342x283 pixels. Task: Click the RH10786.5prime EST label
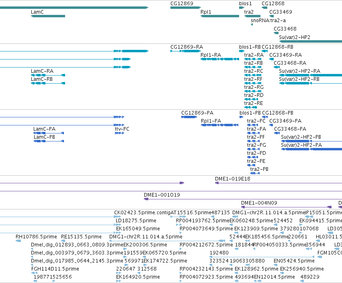pos(36,237)
